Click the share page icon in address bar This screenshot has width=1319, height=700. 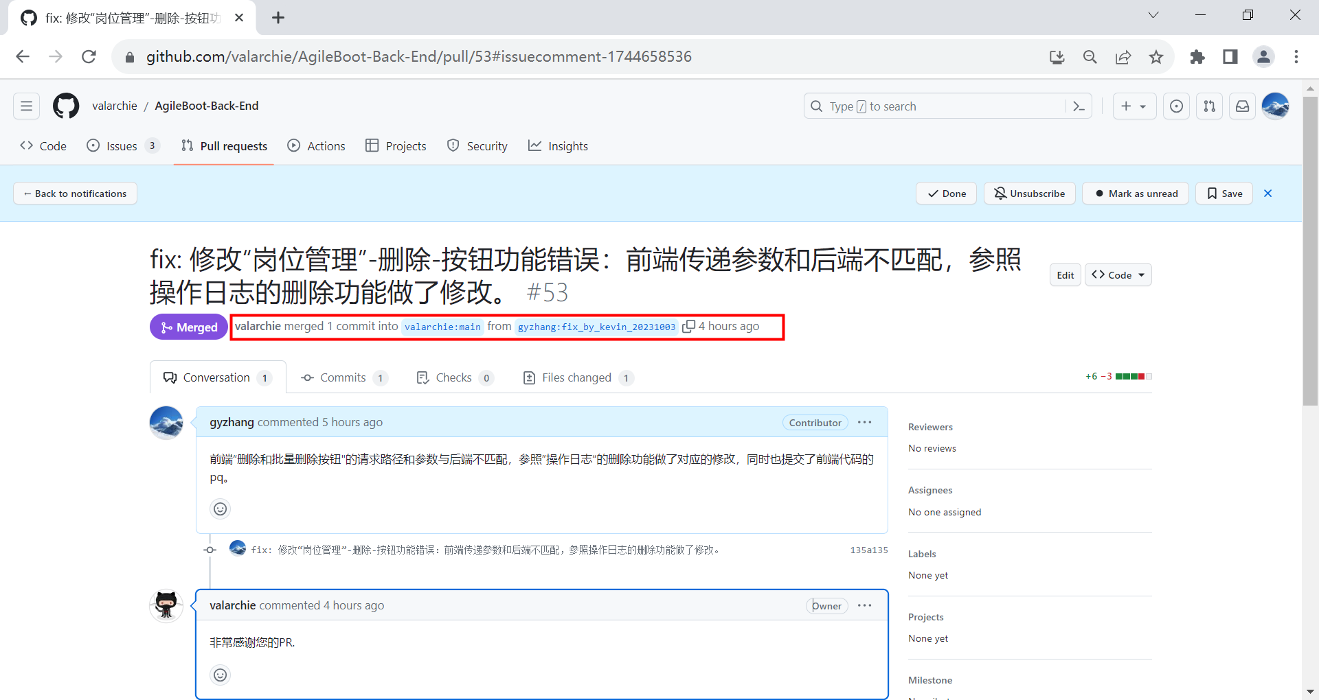coord(1123,57)
